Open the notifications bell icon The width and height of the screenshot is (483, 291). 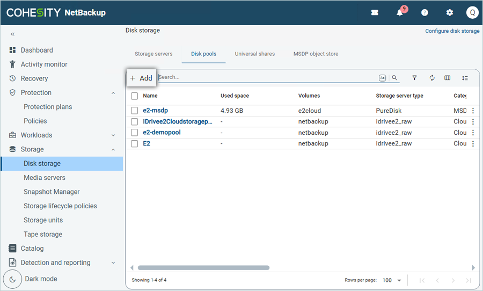pyautogui.click(x=400, y=13)
